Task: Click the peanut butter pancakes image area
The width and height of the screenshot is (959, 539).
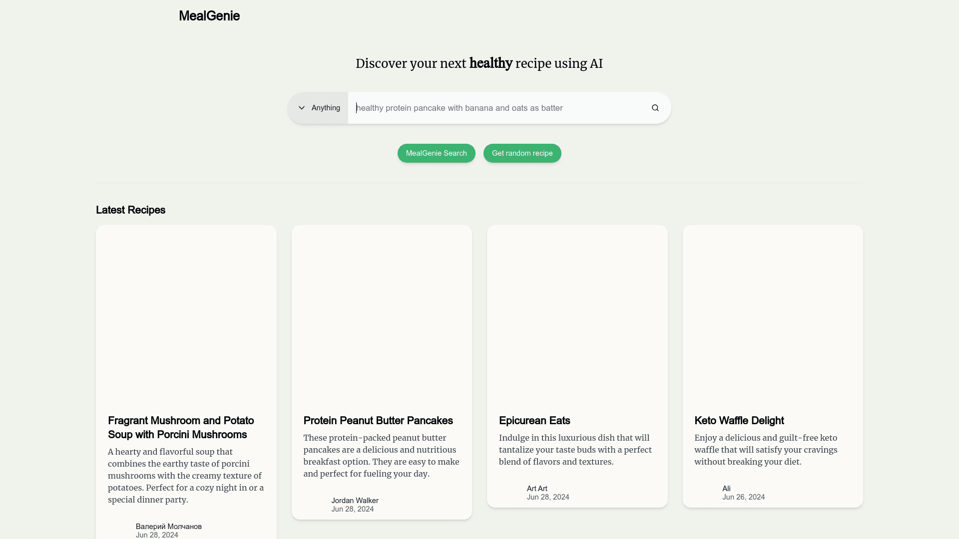Action: 382,314
